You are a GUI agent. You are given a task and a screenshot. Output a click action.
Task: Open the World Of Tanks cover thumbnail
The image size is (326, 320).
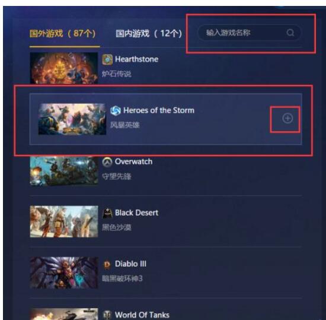point(64,314)
